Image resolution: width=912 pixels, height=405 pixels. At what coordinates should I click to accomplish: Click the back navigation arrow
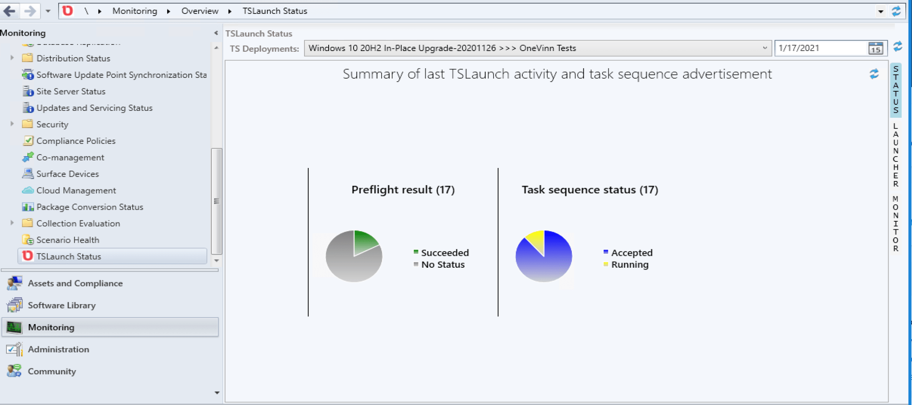(x=10, y=11)
